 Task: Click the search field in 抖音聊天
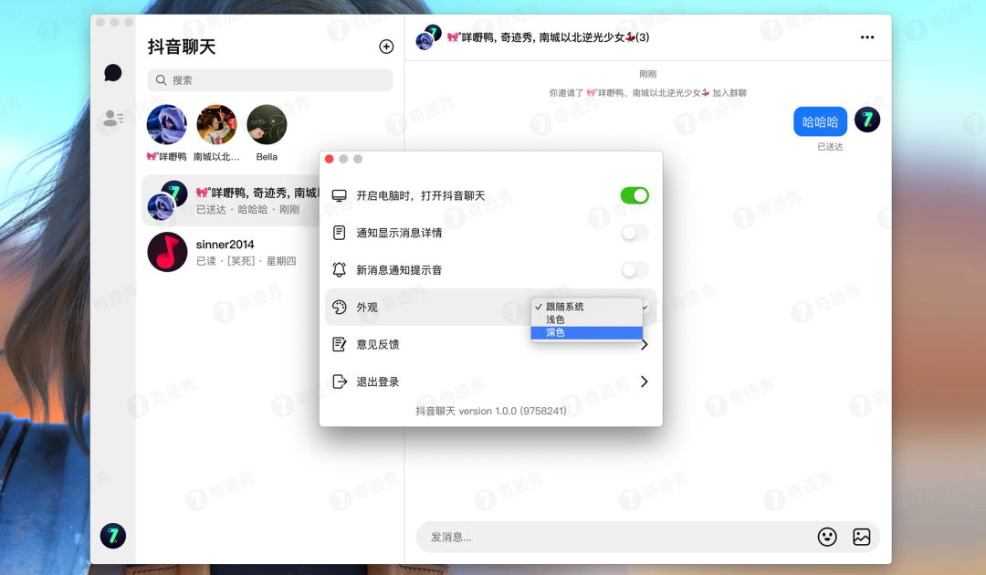269,79
